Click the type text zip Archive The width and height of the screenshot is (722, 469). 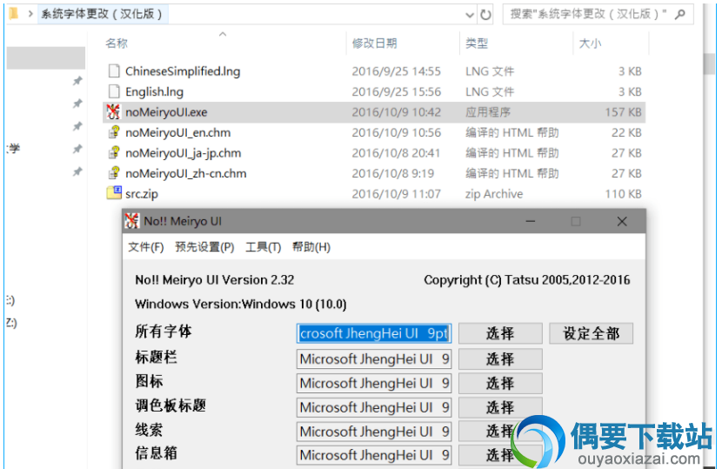pyautogui.click(x=494, y=194)
